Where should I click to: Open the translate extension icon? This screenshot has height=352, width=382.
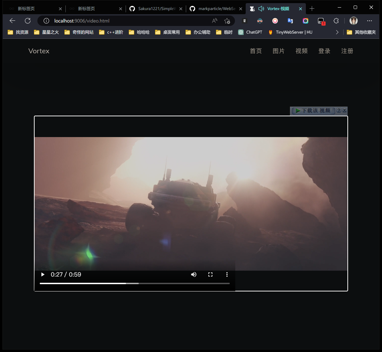[x=290, y=21]
